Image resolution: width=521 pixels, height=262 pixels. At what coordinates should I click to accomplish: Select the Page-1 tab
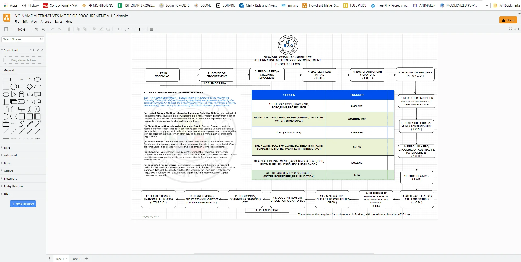pos(61,259)
